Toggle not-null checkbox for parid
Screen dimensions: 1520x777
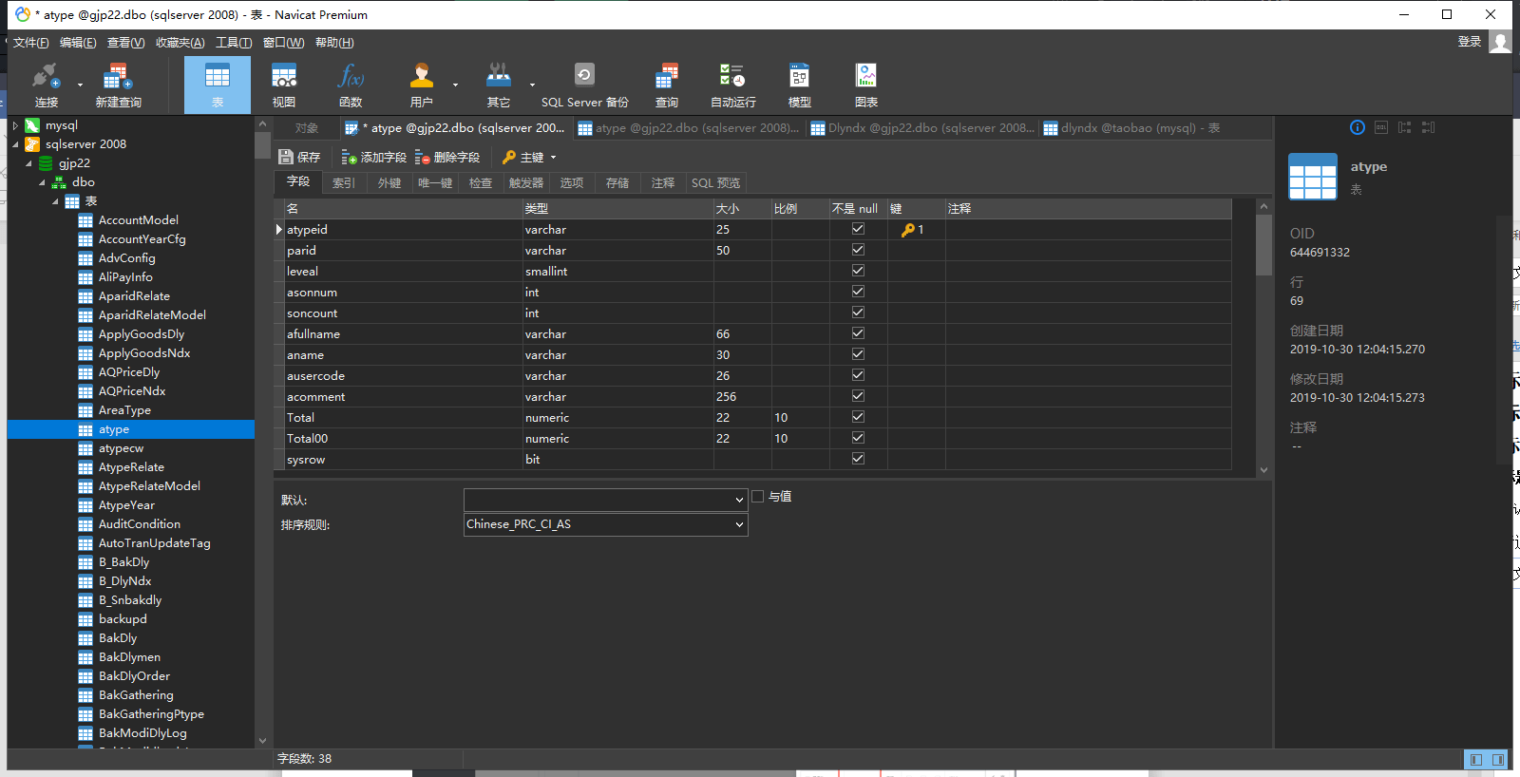(x=858, y=250)
